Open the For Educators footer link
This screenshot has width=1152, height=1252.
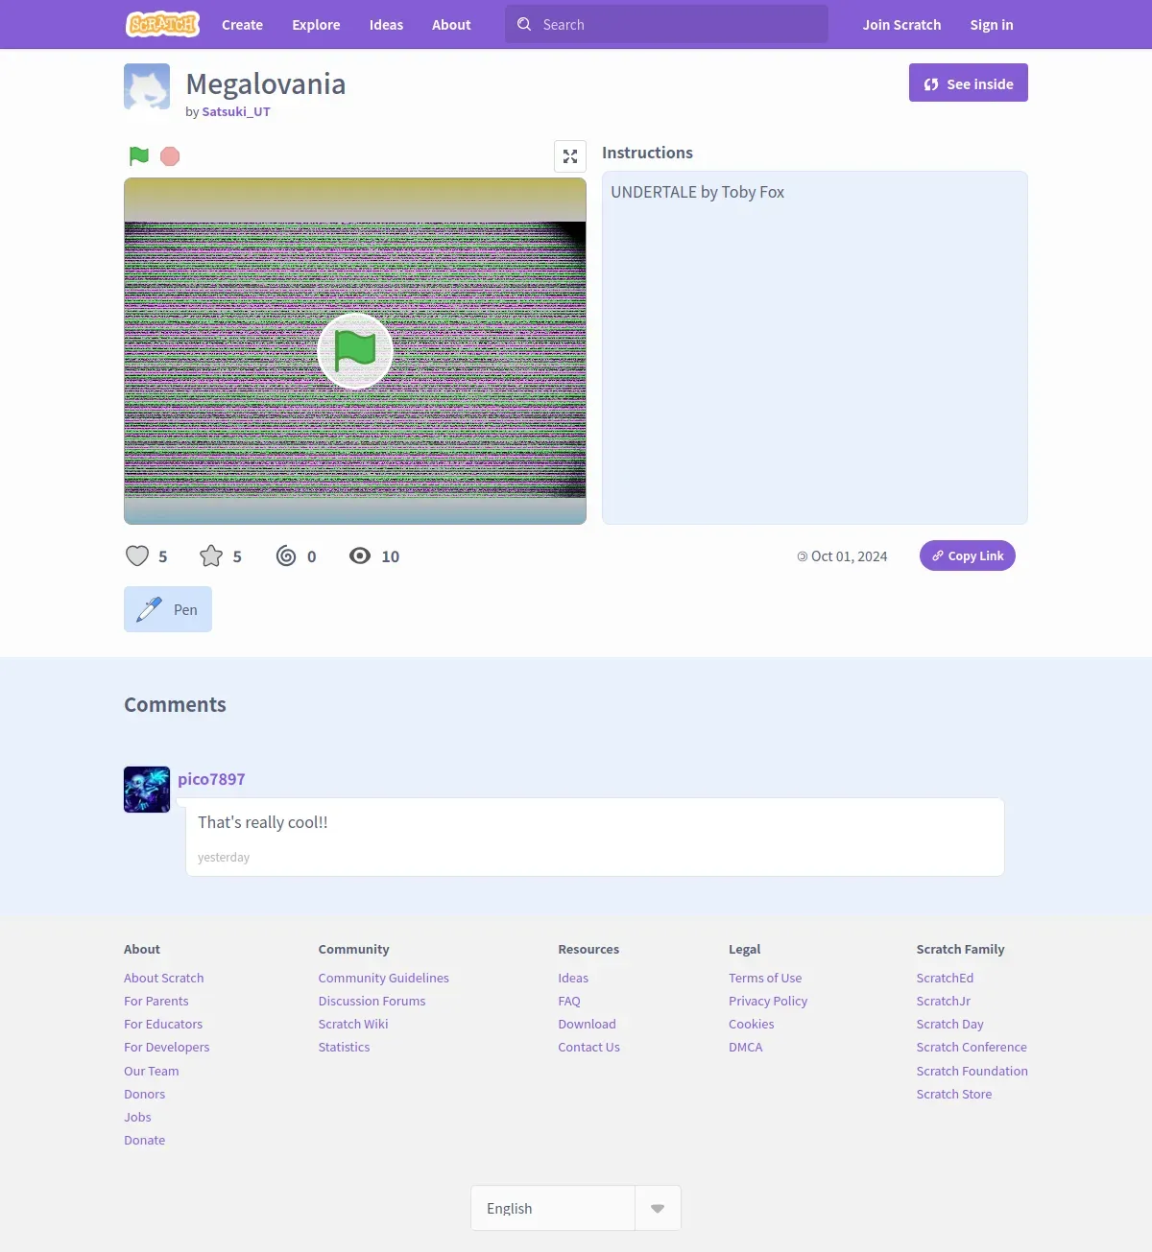click(163, 1024)
